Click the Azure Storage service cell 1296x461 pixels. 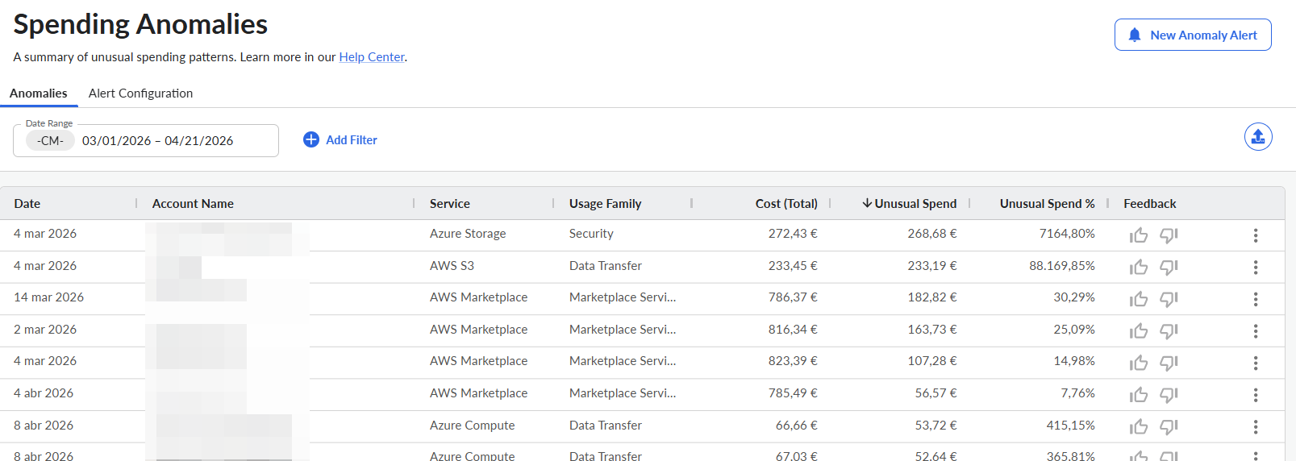[x=468, y=234]
